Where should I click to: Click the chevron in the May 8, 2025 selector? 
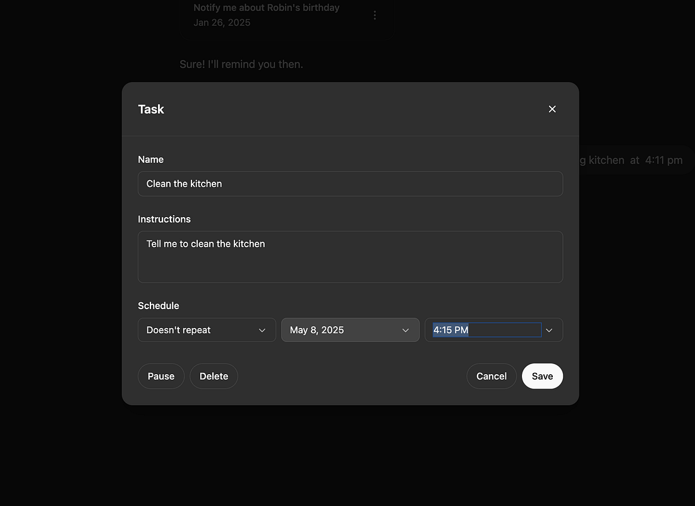pos(406,330)
